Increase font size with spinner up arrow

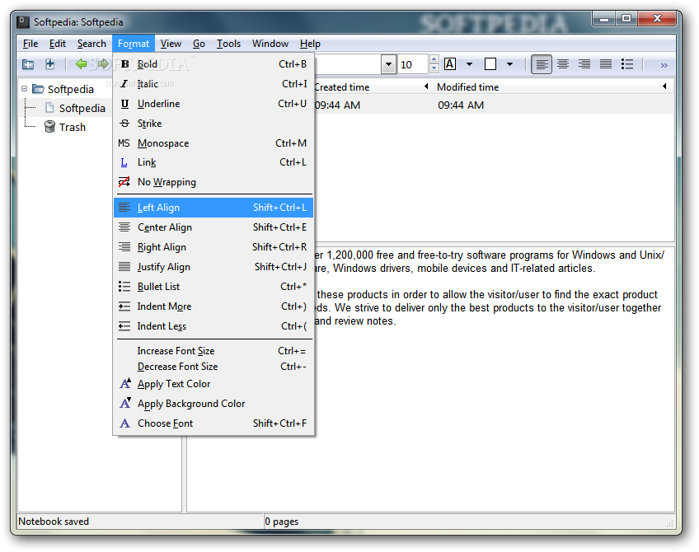[434, 59]
